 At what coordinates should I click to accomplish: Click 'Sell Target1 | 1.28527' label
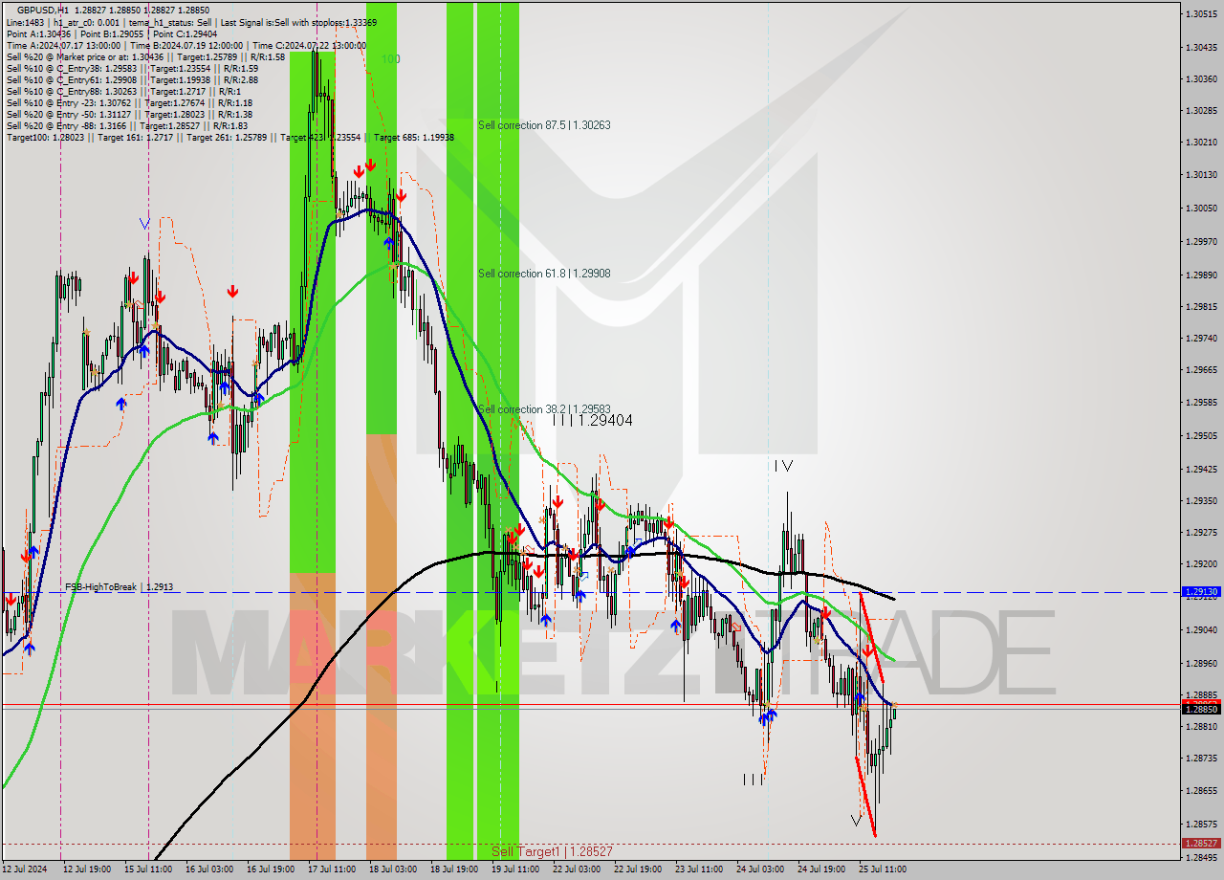click(x=552, y=851)
